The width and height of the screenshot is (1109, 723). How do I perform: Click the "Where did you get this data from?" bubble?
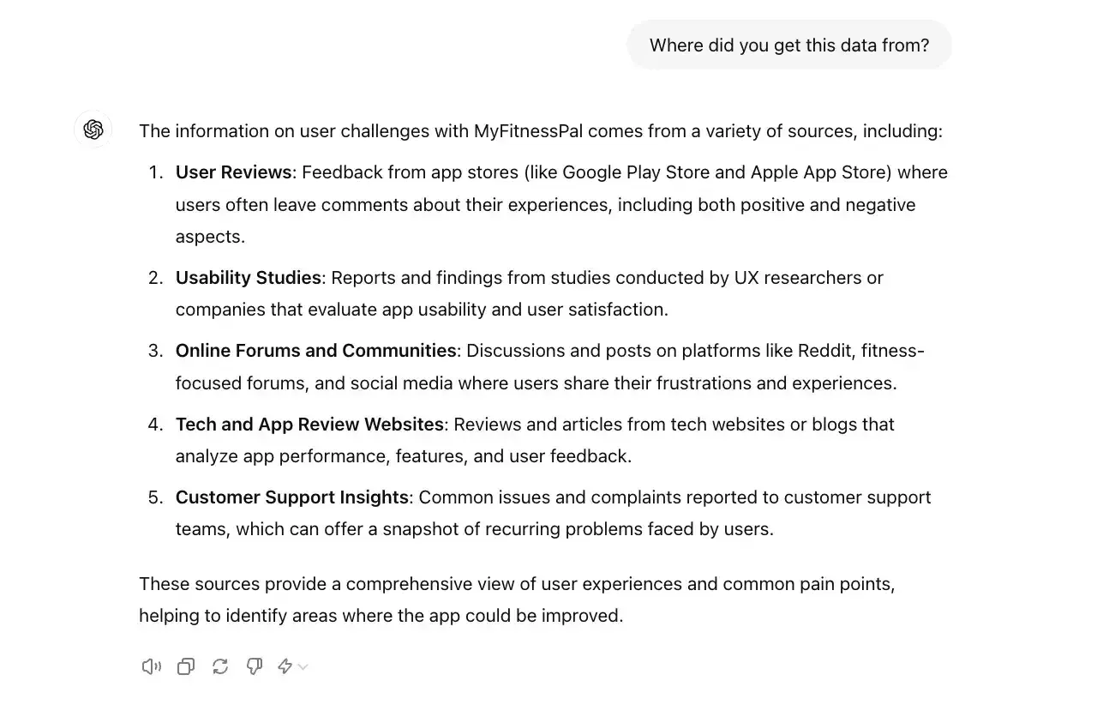point(788,45)
